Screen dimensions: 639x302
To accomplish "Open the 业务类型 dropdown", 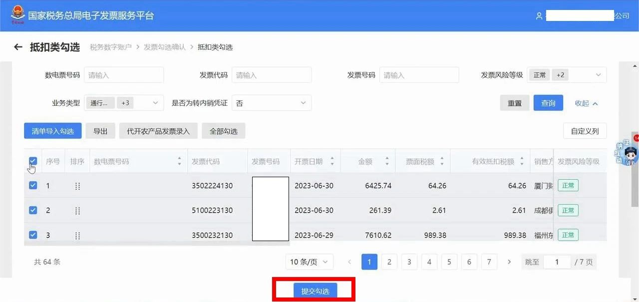I will [124, 103].
